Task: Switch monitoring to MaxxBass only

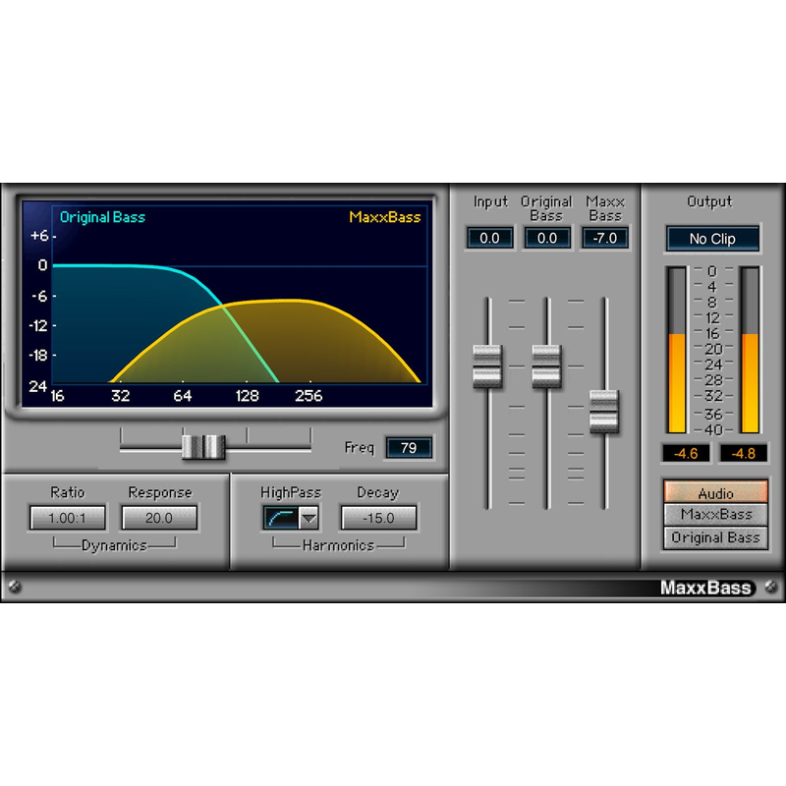Action: click(x=714, y=515)
